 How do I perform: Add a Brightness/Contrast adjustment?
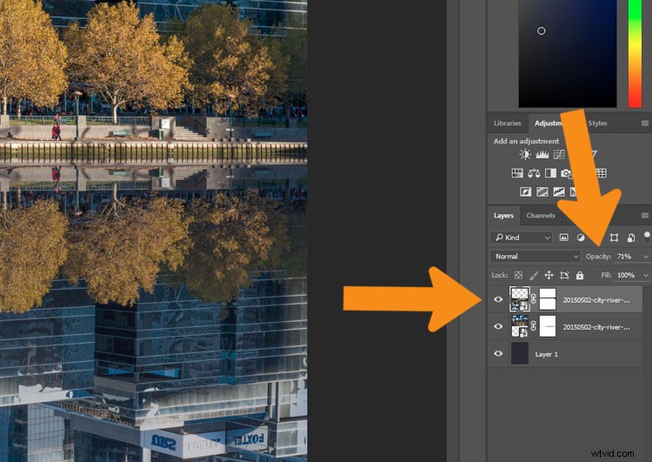(x=525, y=155)
